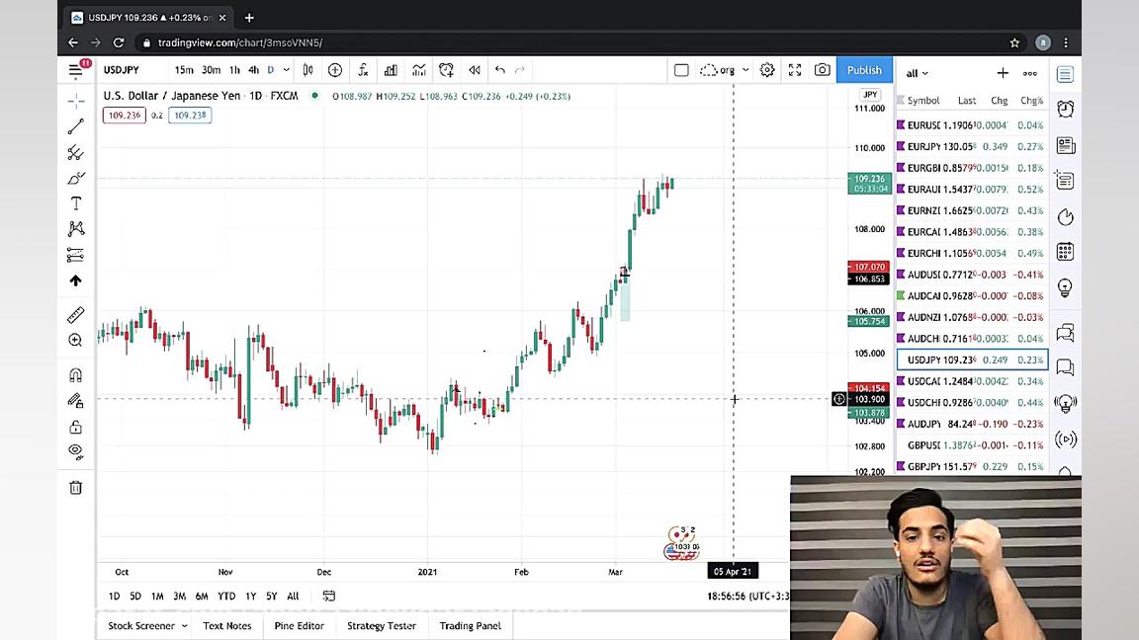Switch to 30m timeframe
Screen dimensions: 1139x640
212,70
